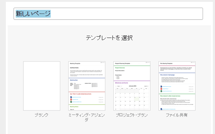Choose the ミーティング・アジェンダ template thumbnail
Screen dimensions: 215x134
(87, 86)
